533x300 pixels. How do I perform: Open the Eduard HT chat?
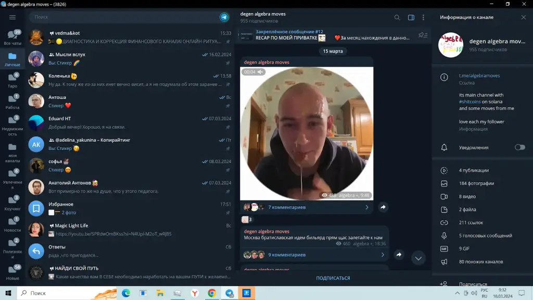[130, 123]
